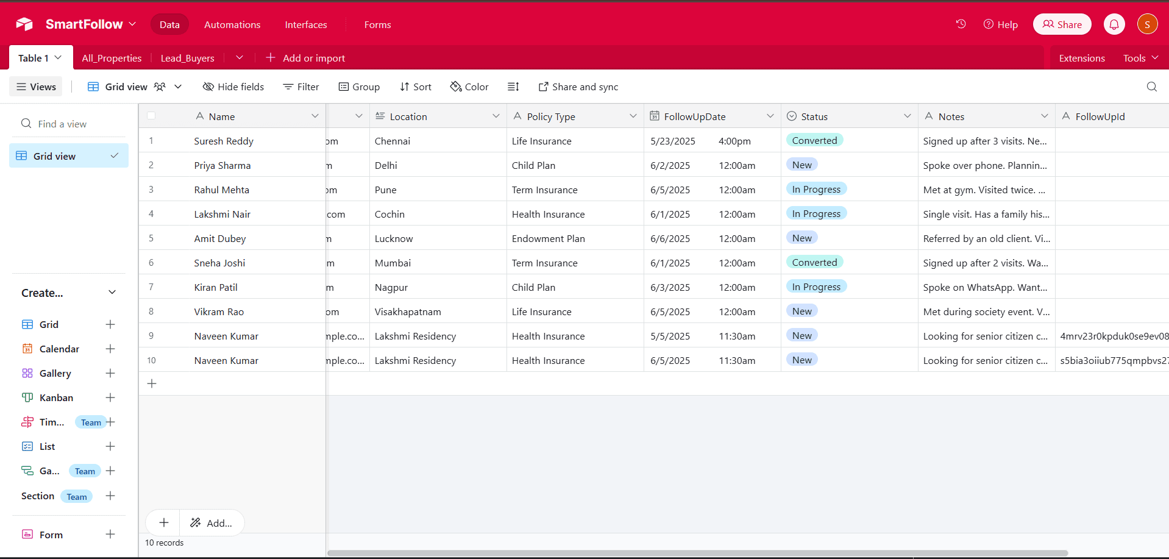Toggle the Views sidebar button
The width and height of the screenshot is (1169, 559).
point(37,87)
